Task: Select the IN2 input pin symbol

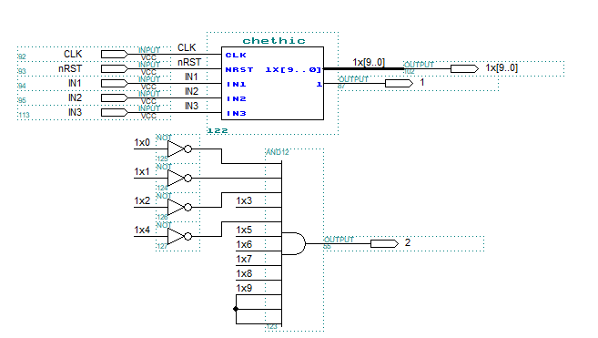Action: point(115,97)
